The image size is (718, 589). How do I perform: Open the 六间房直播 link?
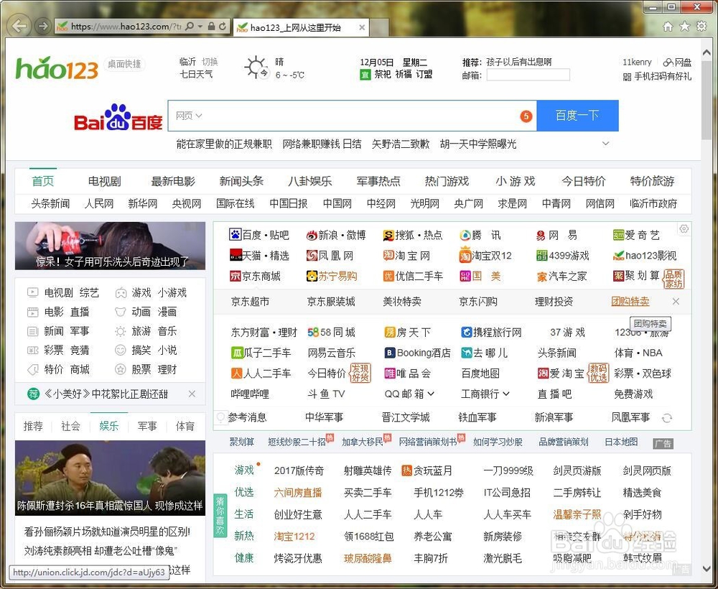coord(298,492)
